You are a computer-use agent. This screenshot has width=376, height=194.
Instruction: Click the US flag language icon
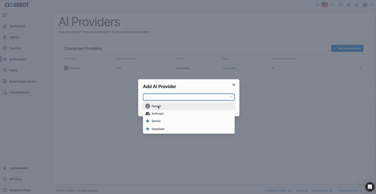(x=325, y=5)
